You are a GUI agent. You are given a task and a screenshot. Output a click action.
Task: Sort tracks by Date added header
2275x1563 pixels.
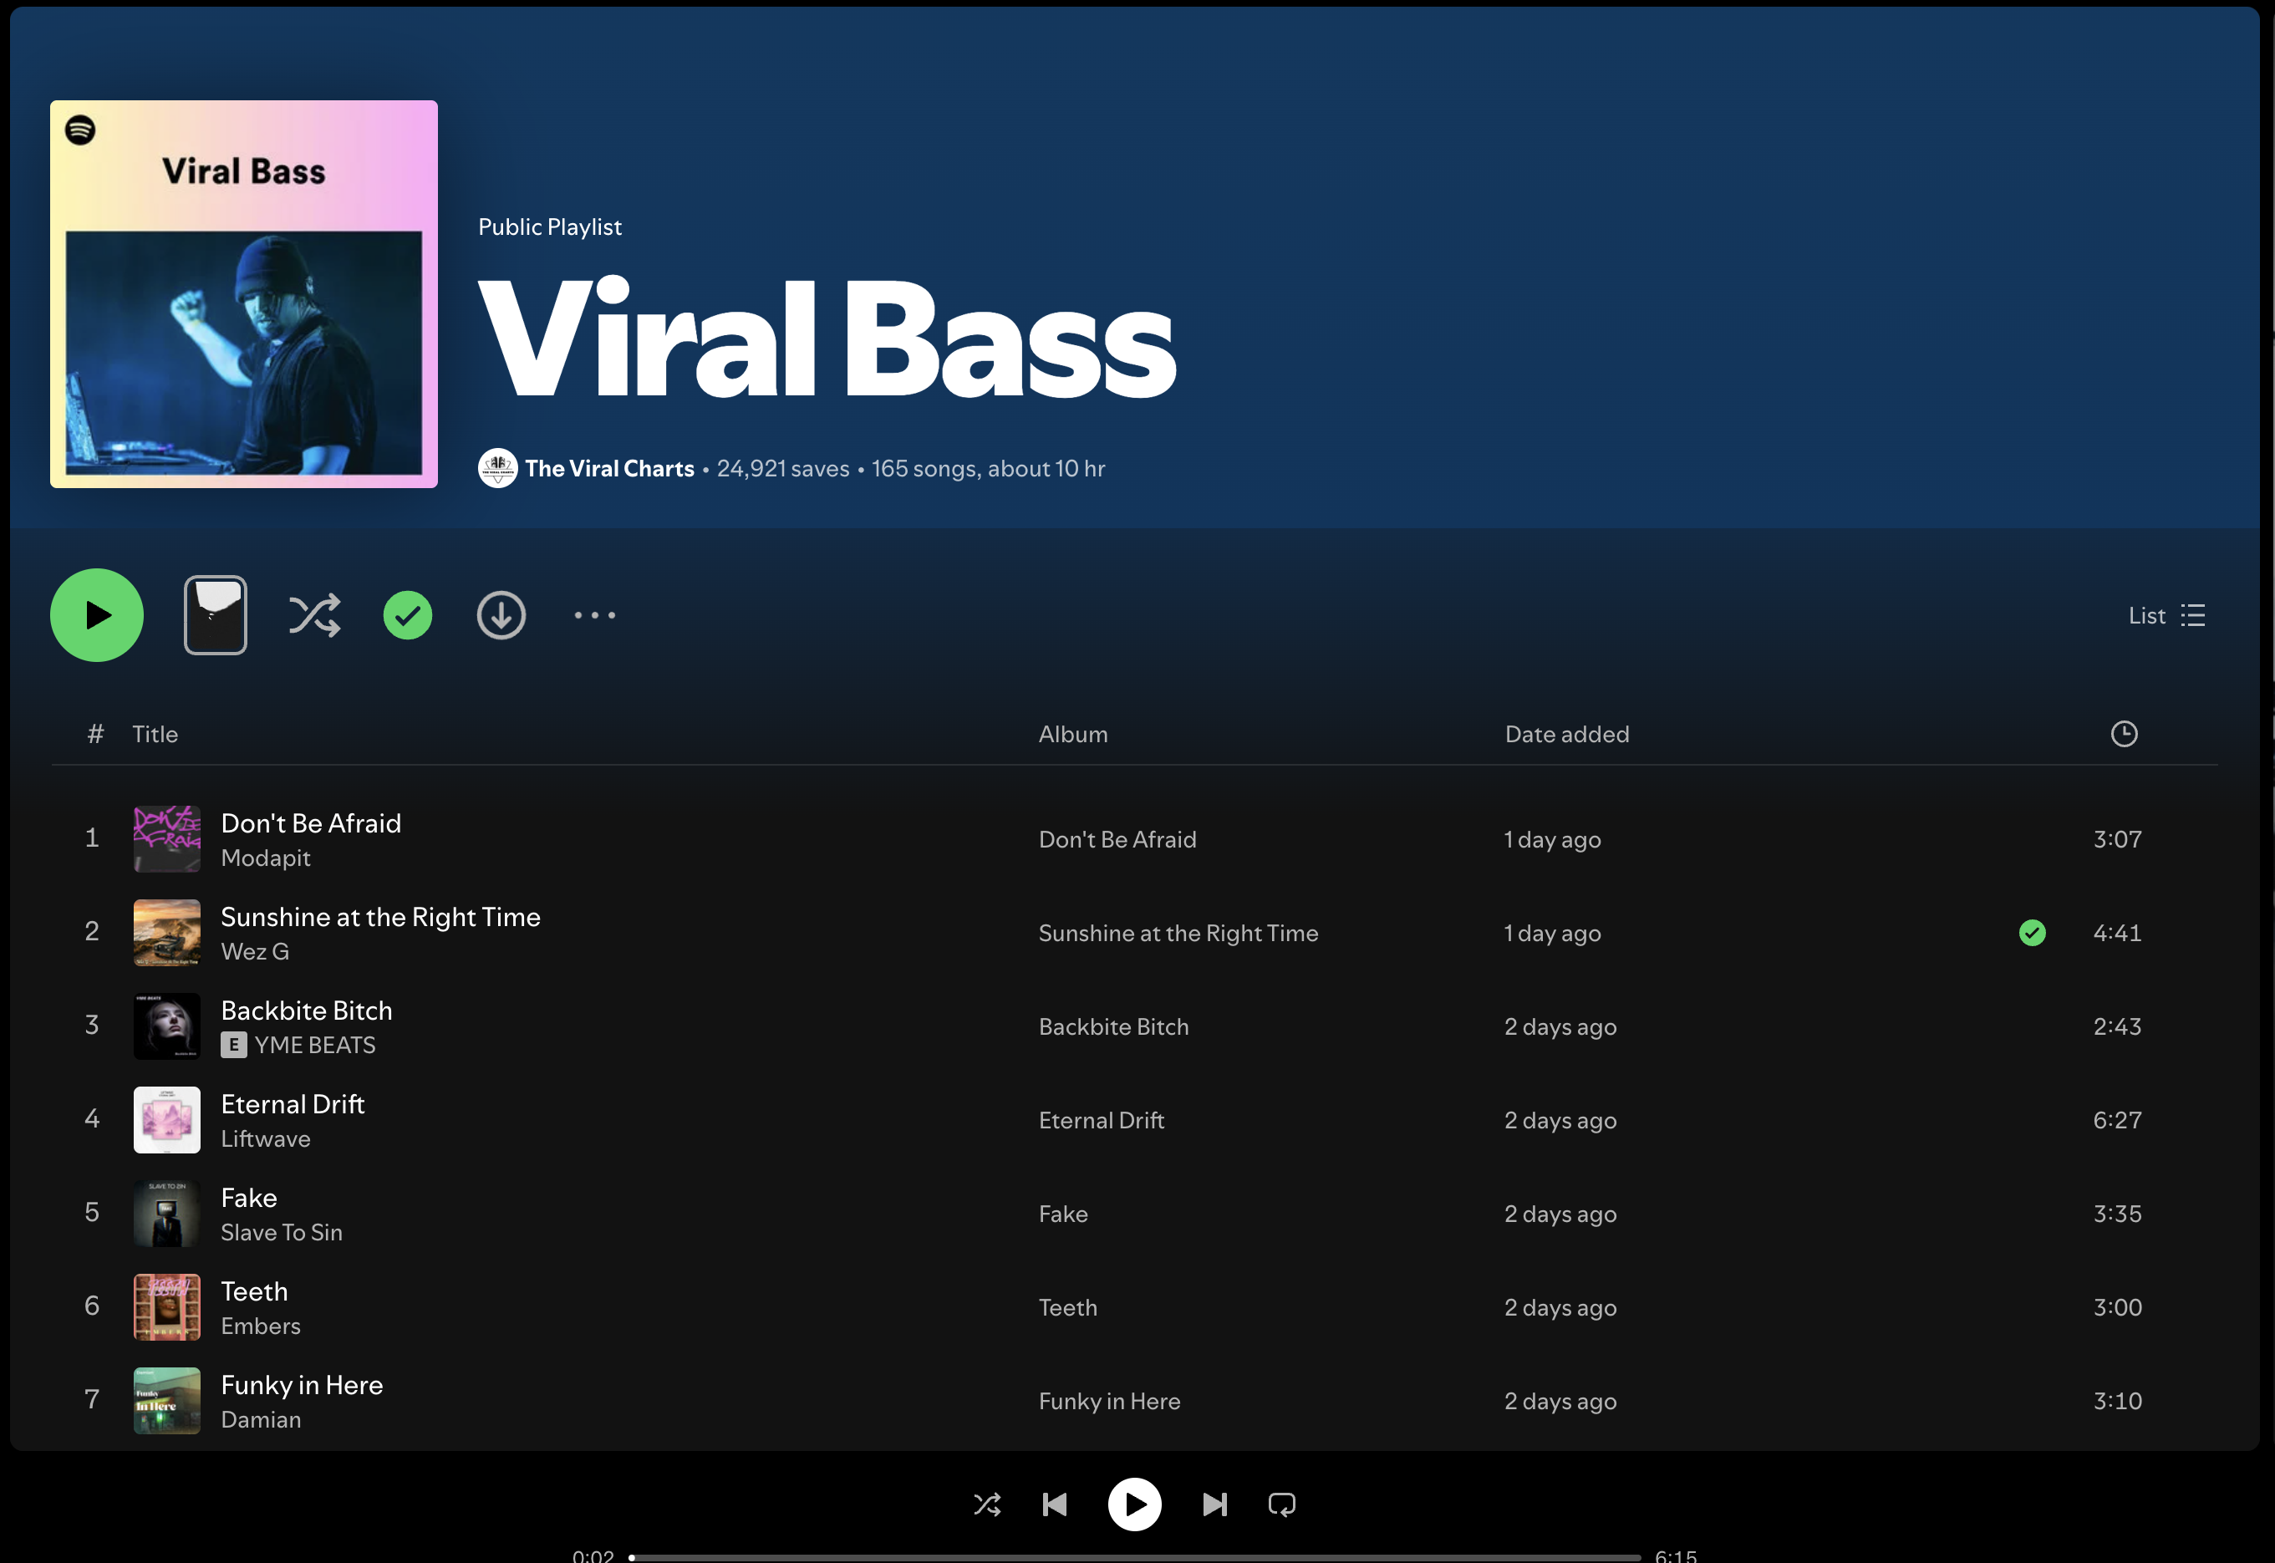1567,734
